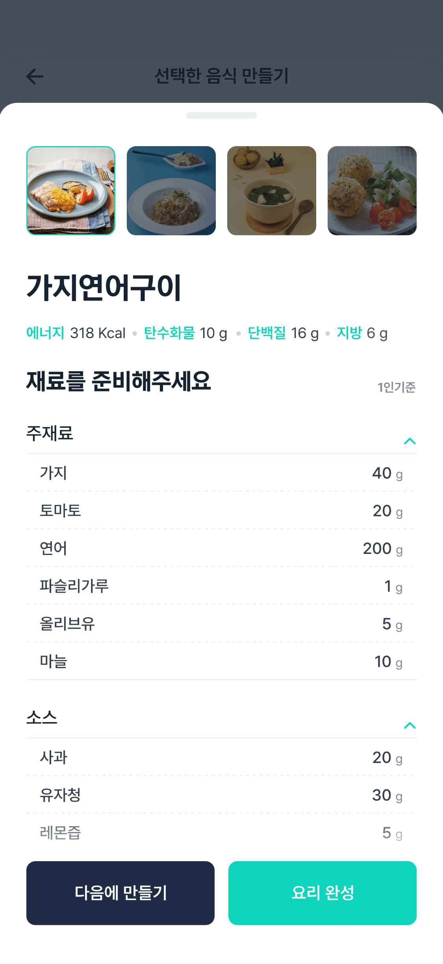Tap the 유자청 sauce ingredient row

(221, 795)
